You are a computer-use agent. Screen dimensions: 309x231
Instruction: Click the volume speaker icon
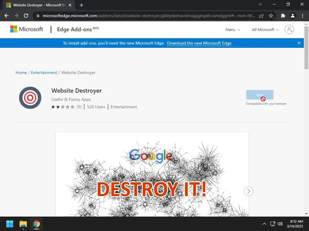280,224
